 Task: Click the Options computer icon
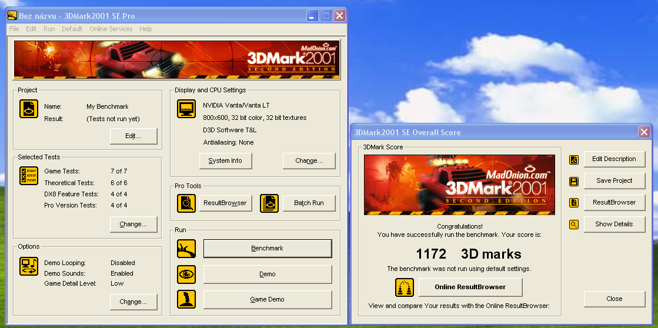pos(29,266)
